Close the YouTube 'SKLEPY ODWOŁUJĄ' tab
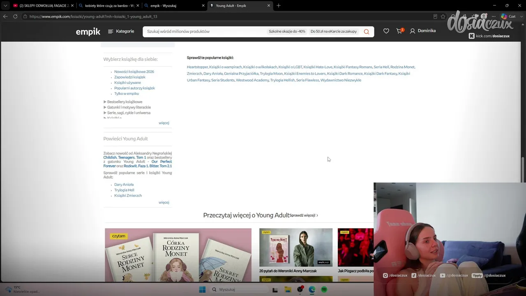Image resolution: width=526 pixels, height=296 pixels. [72, 6]
